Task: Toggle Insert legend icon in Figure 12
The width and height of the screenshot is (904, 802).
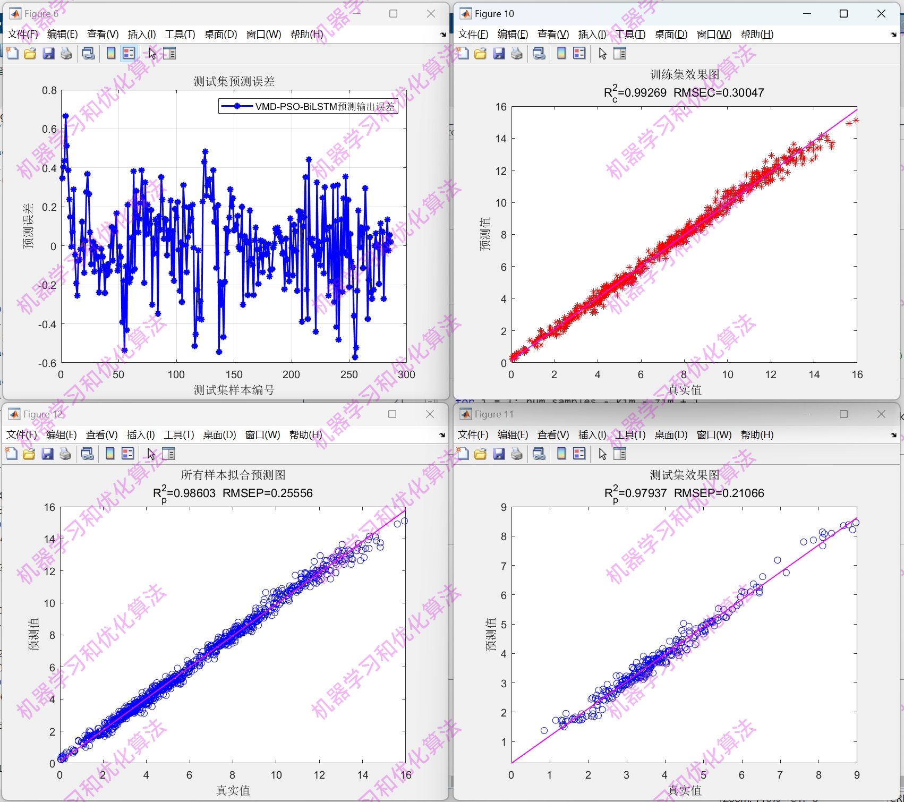Action: click(x=128, y=454)
